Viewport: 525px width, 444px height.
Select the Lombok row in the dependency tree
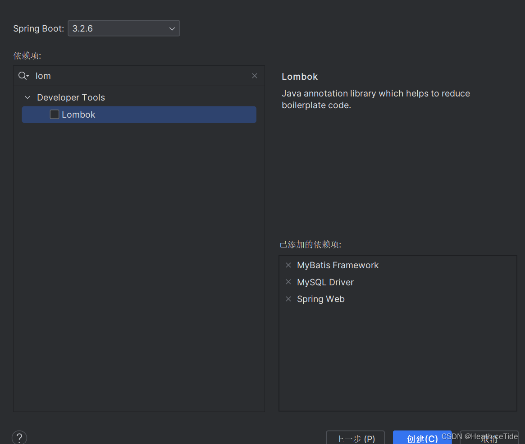(139, 114)
